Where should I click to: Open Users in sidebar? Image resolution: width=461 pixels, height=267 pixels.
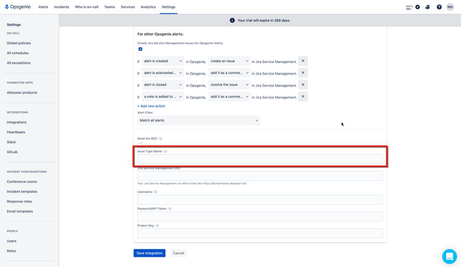pos(12,241)
